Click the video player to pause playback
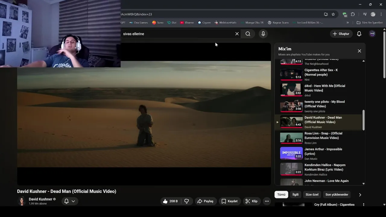Viewport: 386px width, 217px height. tap(144, 114)
